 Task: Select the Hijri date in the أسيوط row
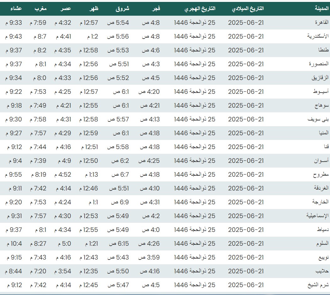[195, 92]
